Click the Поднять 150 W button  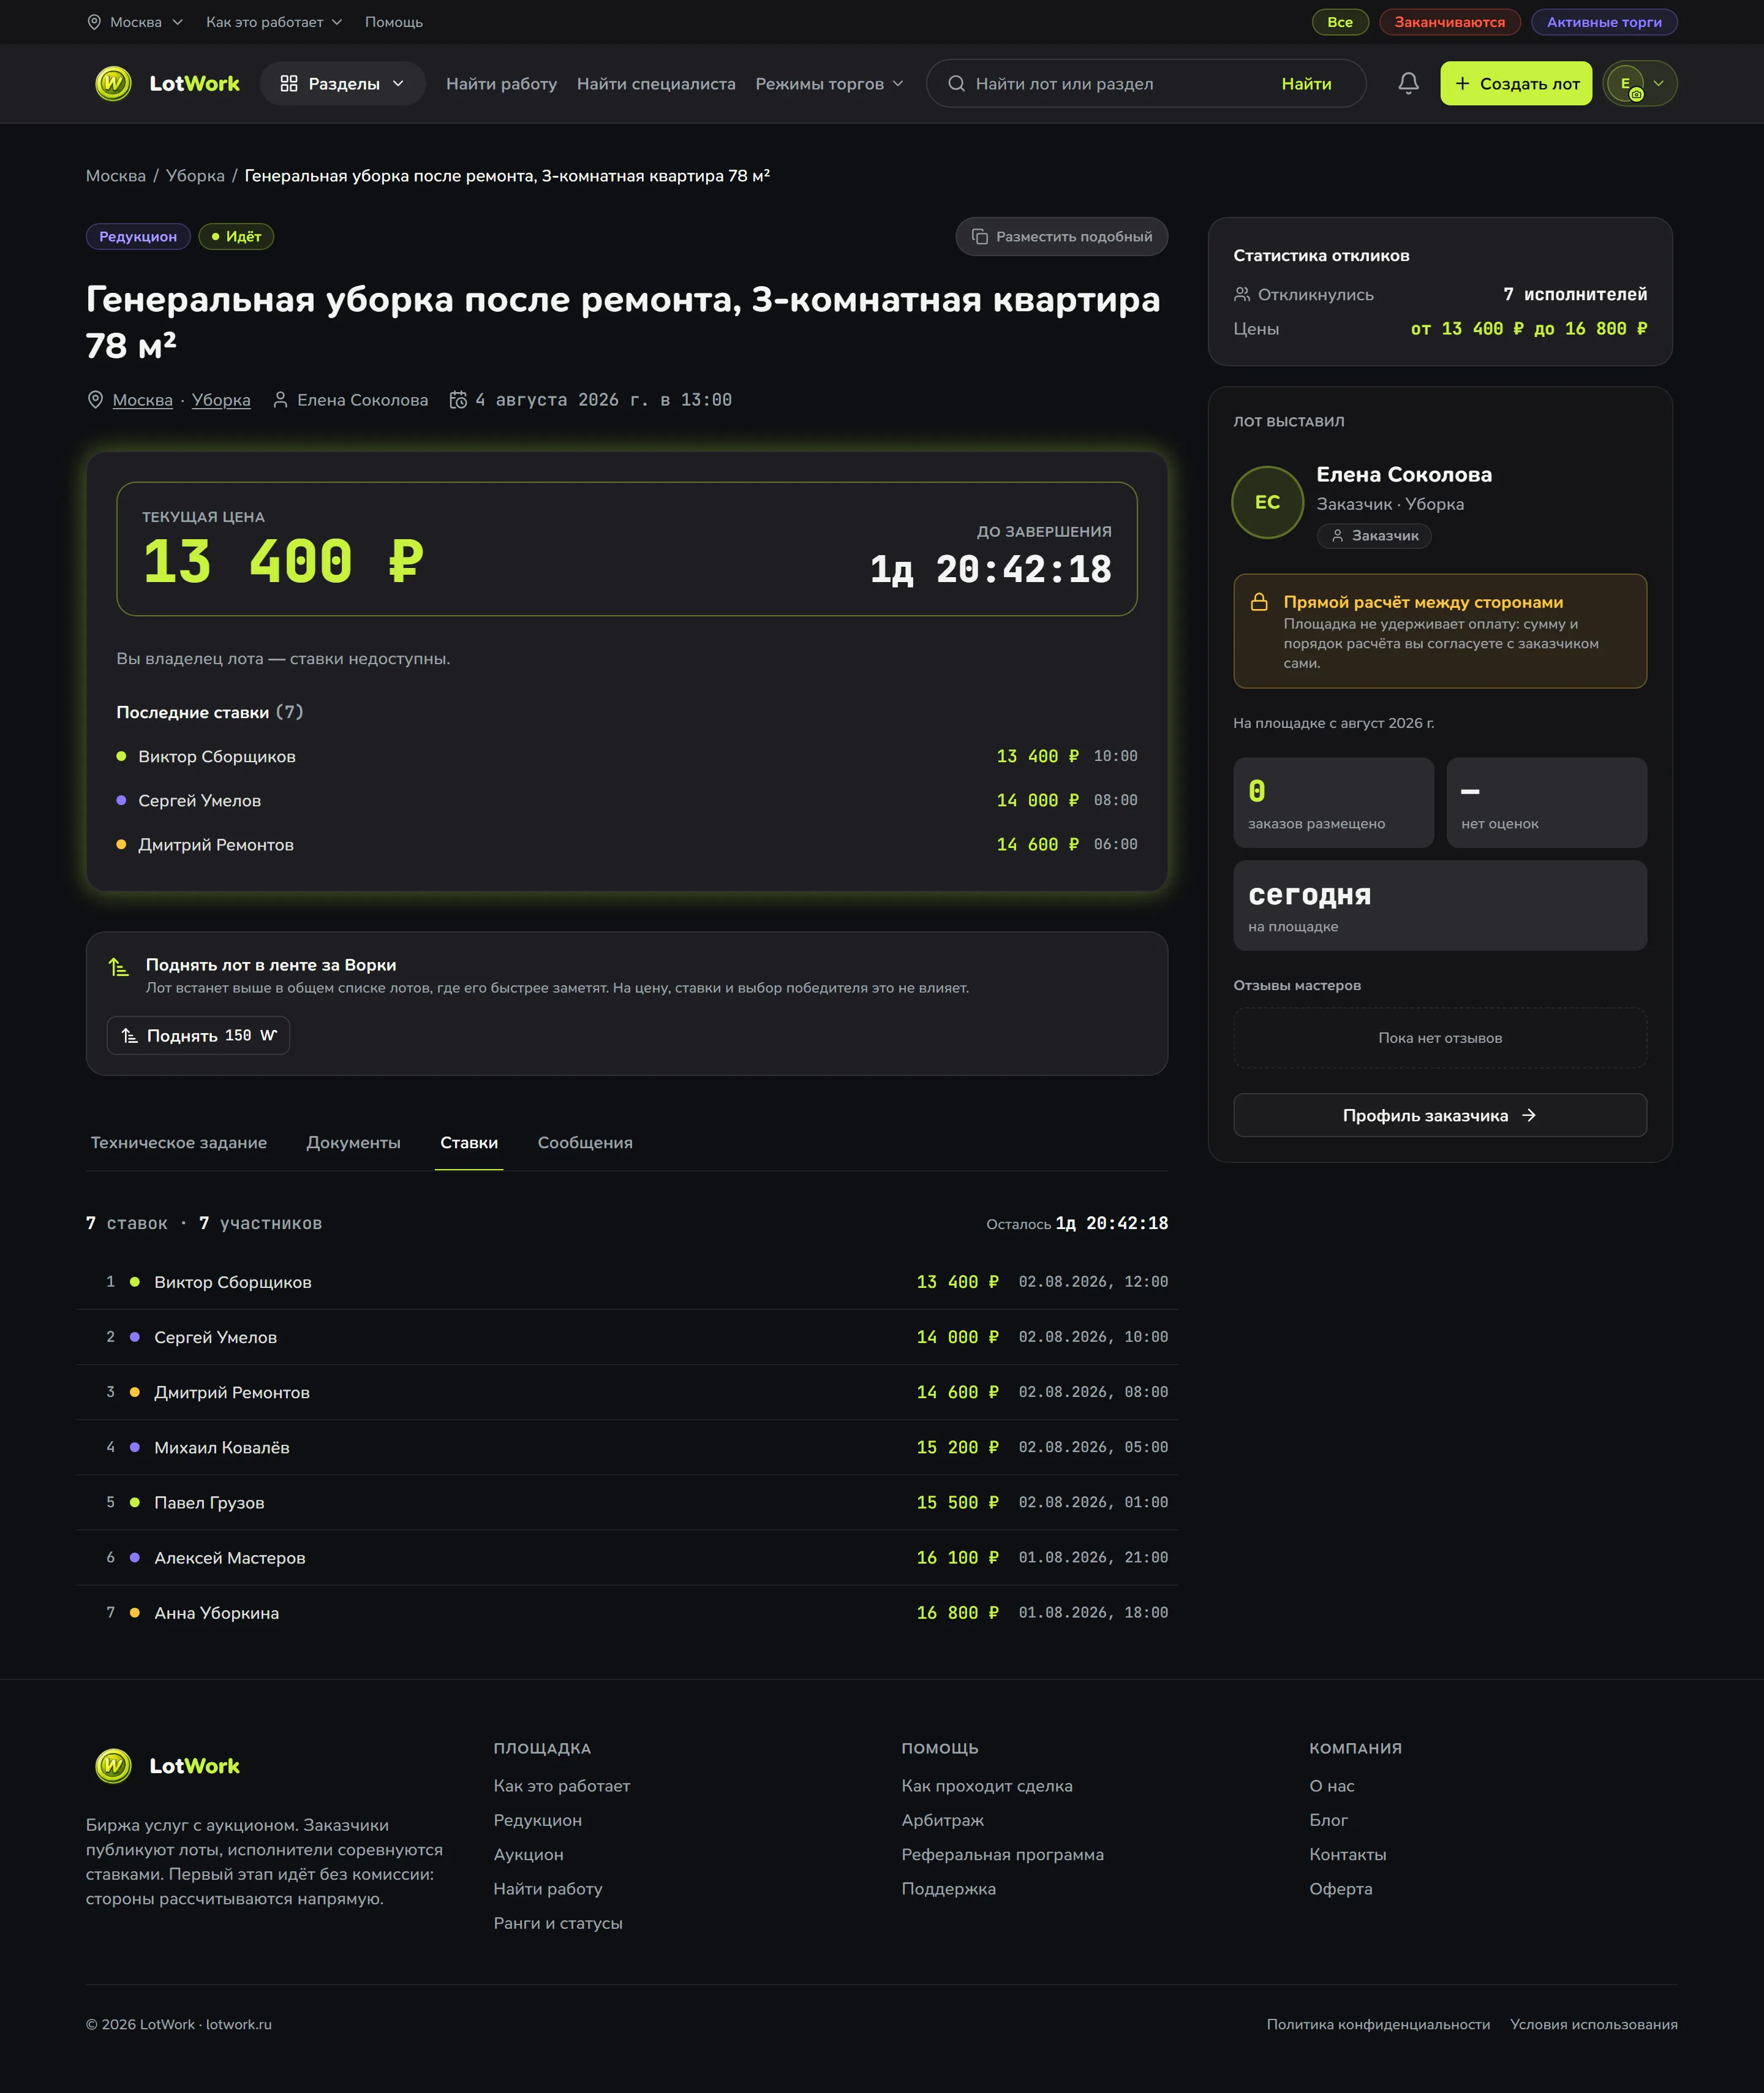(x=198, y=1035)
